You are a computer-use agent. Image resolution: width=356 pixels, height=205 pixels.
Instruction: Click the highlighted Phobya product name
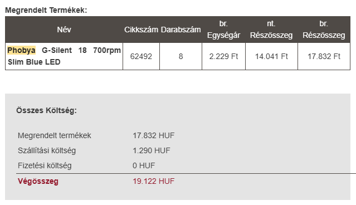point(64,56)
